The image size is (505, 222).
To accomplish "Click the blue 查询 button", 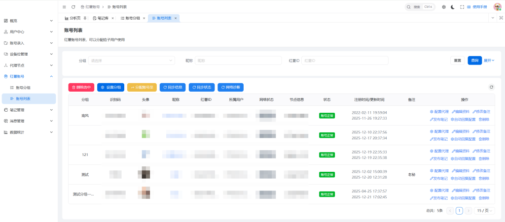I will coord(474,61).
